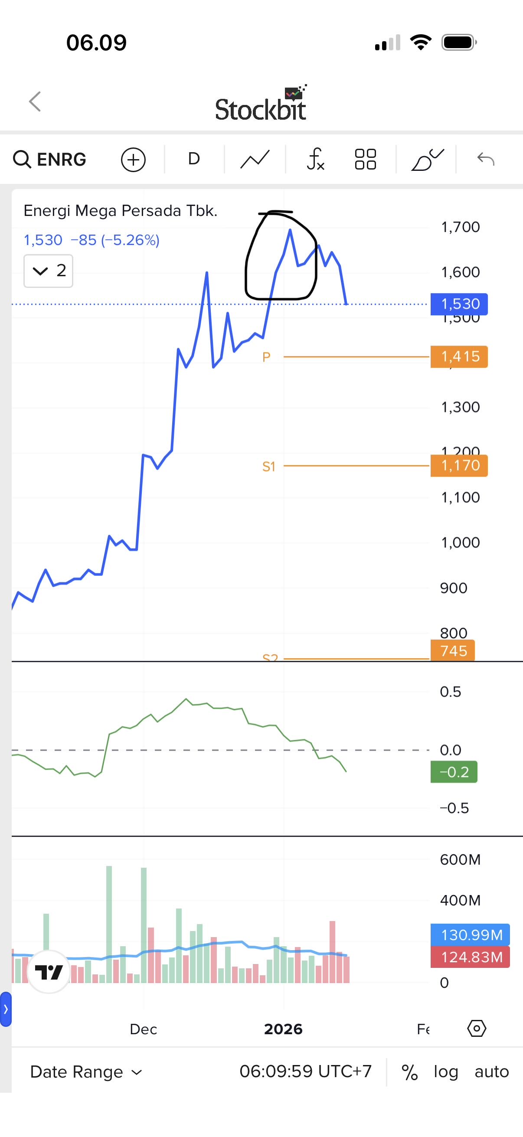
Task: Open the fx indicators menu
Action: 316,159
